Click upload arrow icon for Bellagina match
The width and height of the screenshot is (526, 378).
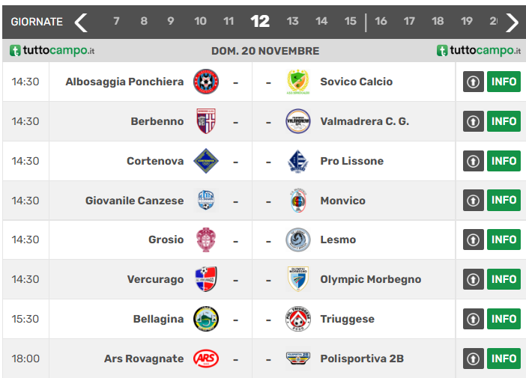tap(473, 319)
